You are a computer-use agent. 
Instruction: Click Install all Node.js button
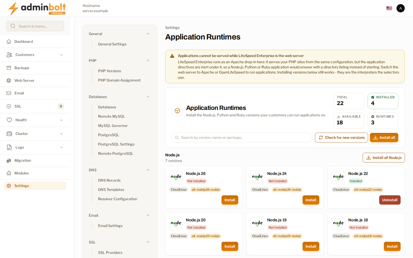[384, 158]
